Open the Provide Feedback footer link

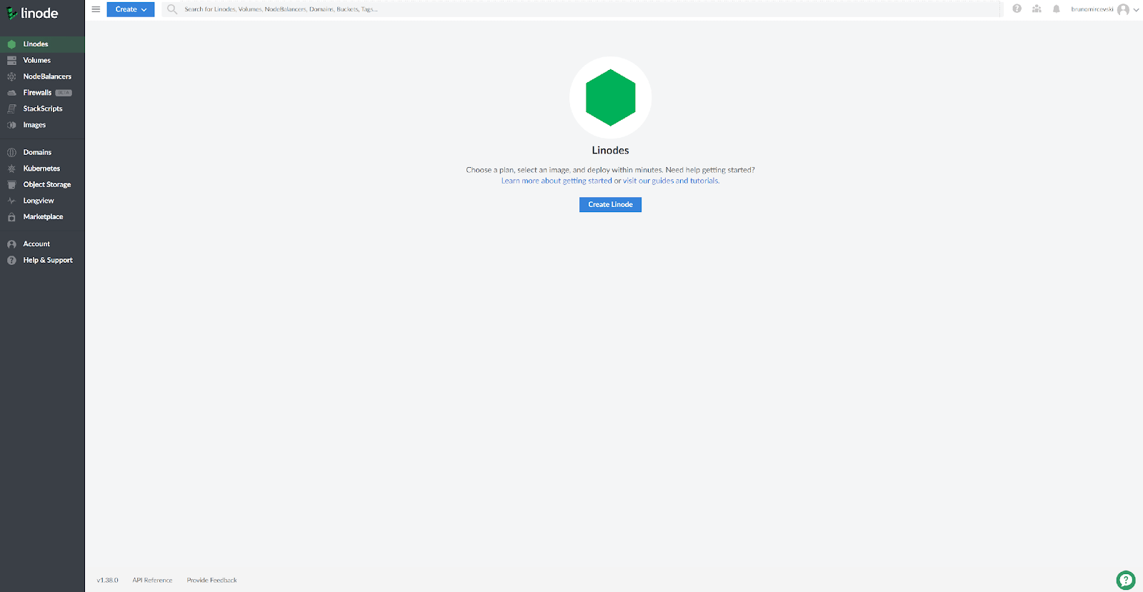pos(211,581)
